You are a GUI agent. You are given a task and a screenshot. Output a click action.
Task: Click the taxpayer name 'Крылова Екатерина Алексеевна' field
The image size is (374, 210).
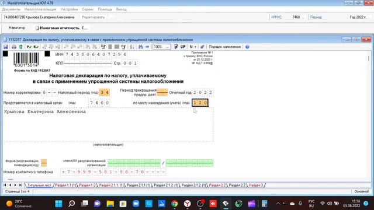pyautogui.click(x=108, y=125)
